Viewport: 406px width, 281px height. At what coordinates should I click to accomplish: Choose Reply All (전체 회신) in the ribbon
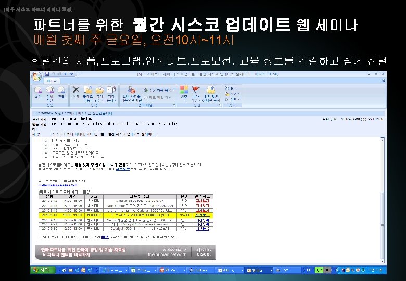coord(50,94)
